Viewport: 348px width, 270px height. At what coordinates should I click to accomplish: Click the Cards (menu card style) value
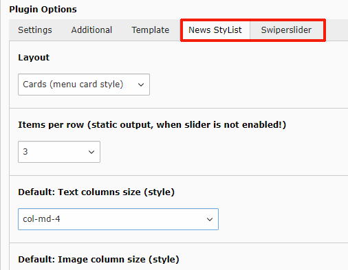[x=73, y=85]
